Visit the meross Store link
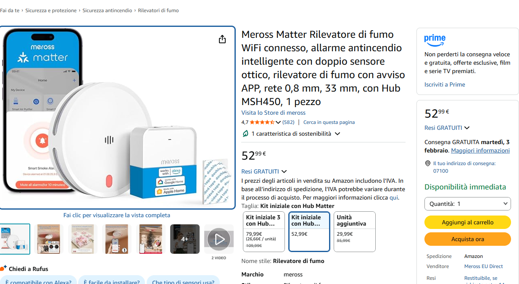This screenshot has width=519, height=284. [x=273, y=113]
